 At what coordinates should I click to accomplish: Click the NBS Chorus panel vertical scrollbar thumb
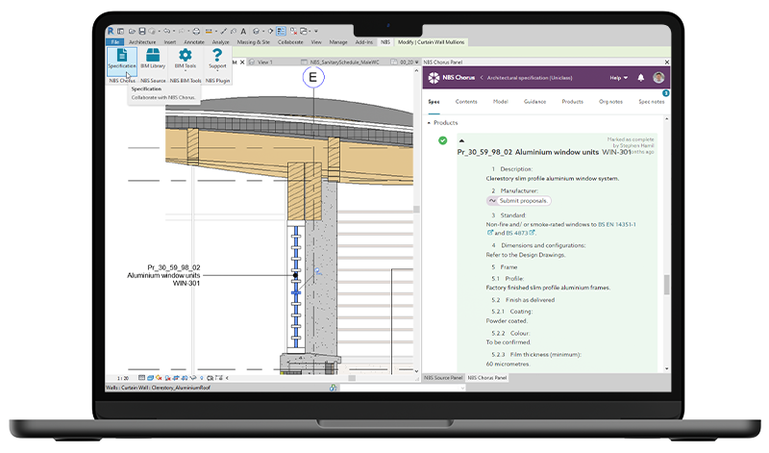tap(666, 285)
